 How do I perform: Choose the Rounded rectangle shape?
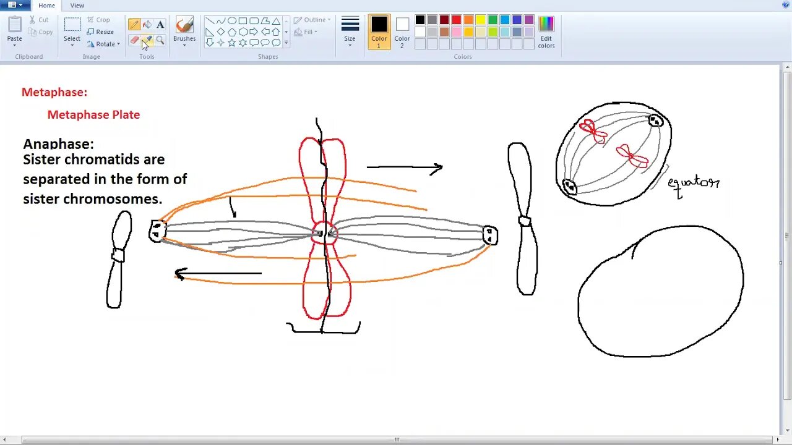coord(254,21)
